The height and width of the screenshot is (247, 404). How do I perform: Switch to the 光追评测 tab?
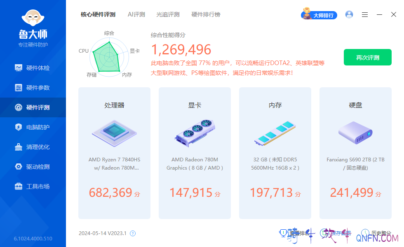(x=168, y=14)
